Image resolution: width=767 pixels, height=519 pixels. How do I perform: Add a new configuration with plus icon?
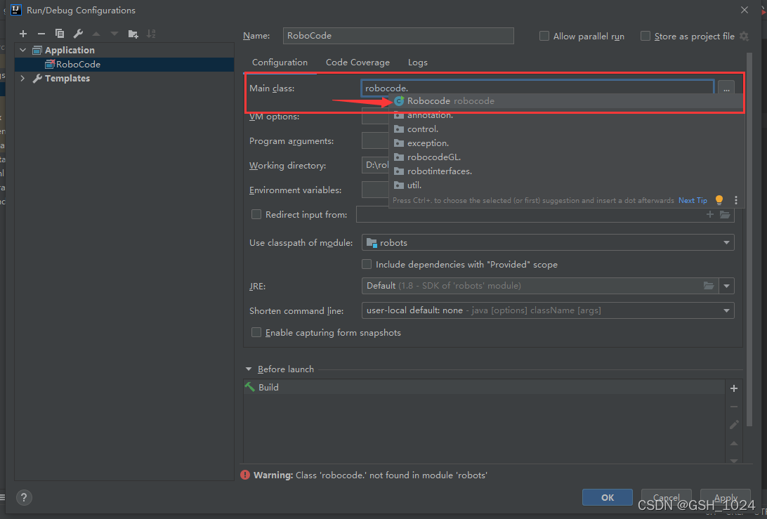[23, 34]
